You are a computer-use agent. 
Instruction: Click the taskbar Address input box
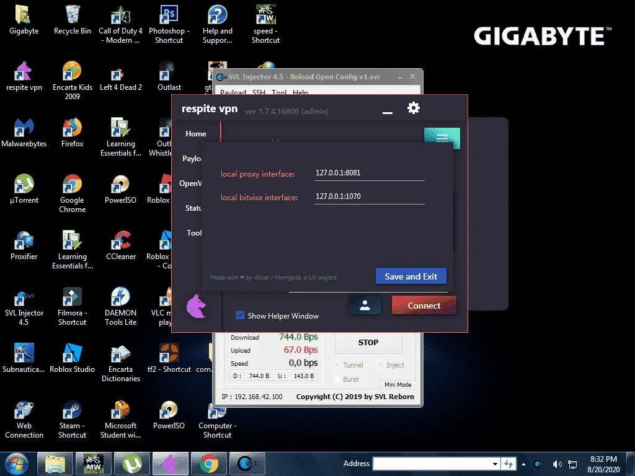432,464
